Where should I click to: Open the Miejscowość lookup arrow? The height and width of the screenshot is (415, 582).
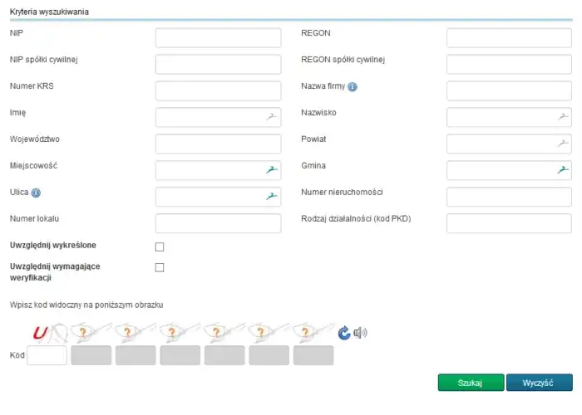pos(272,170)
